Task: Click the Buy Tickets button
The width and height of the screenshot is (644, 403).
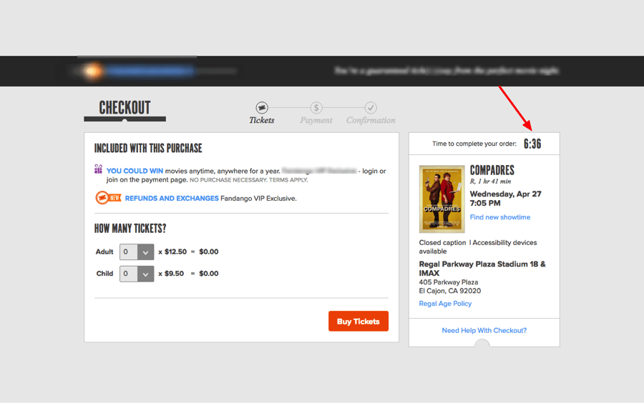Action: (x=358, y=321)
